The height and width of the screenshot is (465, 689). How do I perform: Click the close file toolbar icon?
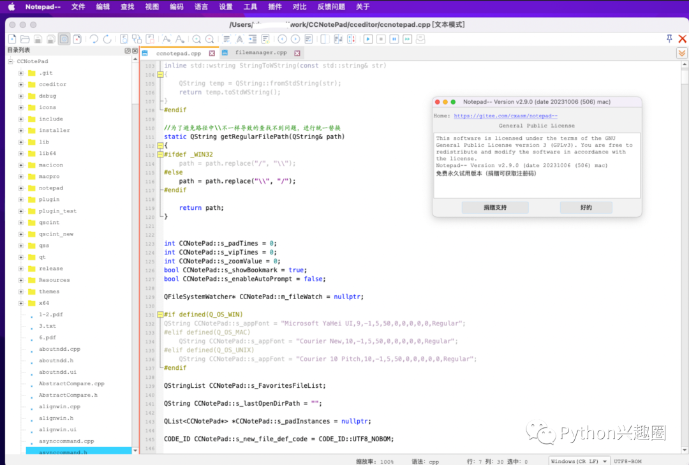coord(77,39)
